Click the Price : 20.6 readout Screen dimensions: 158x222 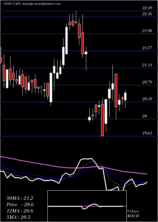point(20,205)
